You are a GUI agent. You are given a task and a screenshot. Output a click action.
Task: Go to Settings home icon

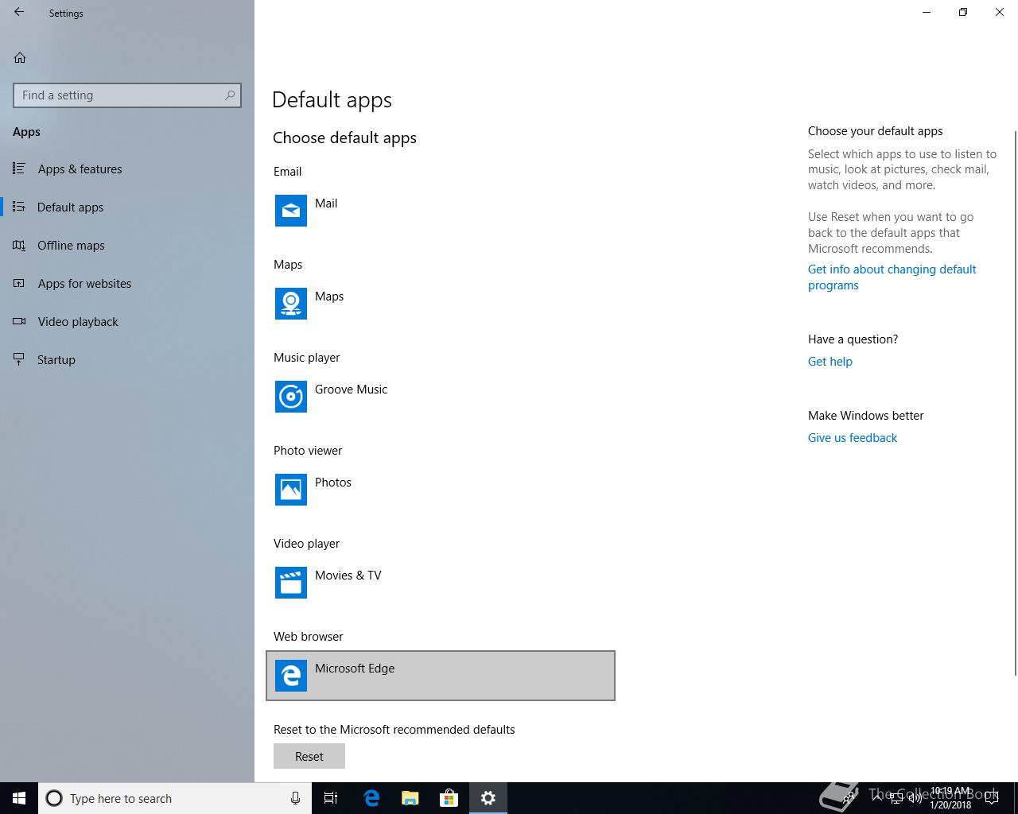20,57
